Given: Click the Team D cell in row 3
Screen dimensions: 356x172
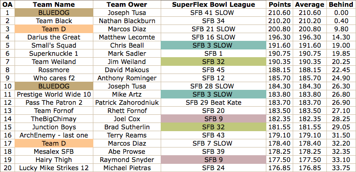Looking at the screenshot, I should coord(54,29).
